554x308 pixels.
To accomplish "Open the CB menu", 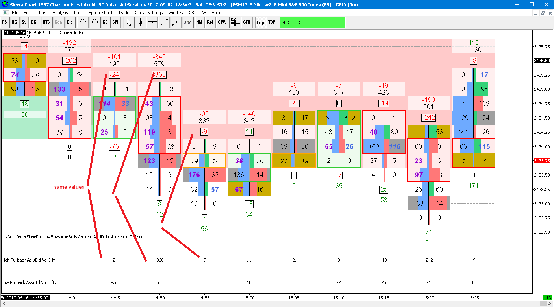I will 191,13.
